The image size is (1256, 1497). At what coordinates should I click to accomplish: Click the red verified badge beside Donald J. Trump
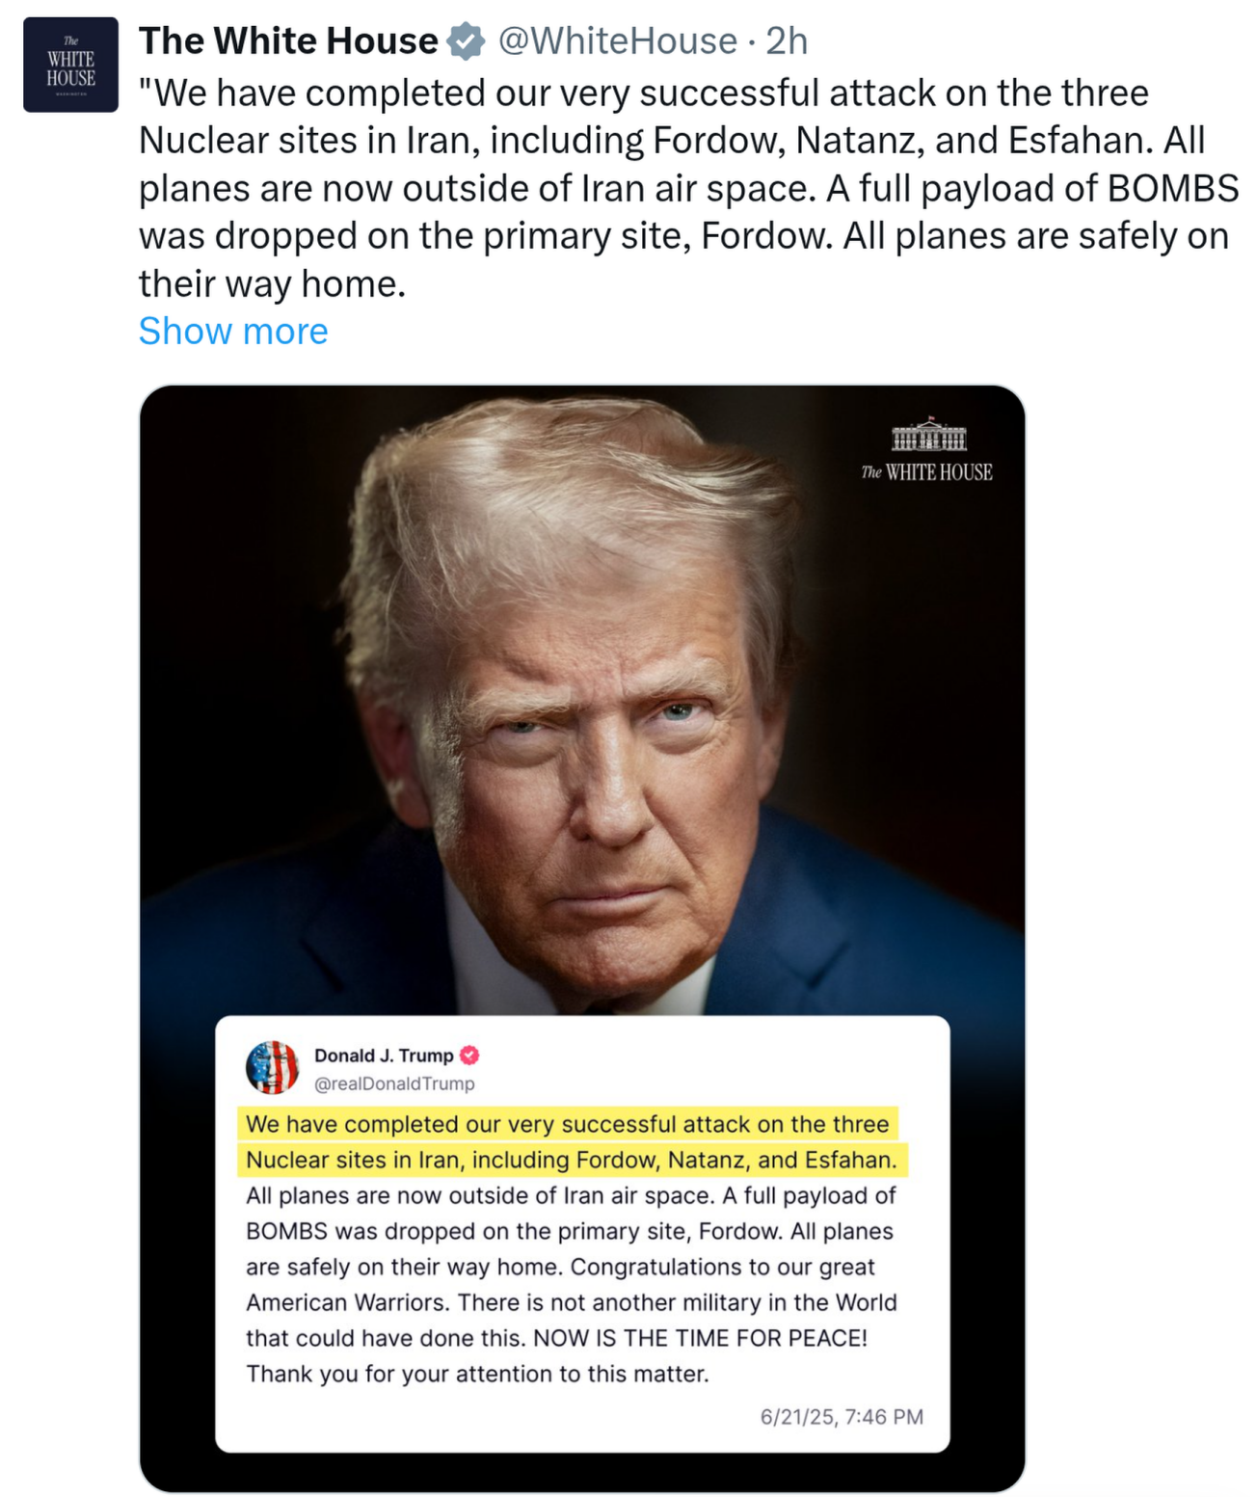click(x=469, y=1056)
